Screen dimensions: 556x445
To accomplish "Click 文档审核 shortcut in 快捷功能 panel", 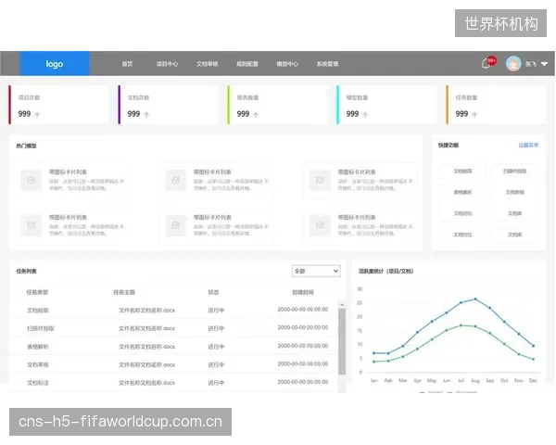I will tap(514, 192).
